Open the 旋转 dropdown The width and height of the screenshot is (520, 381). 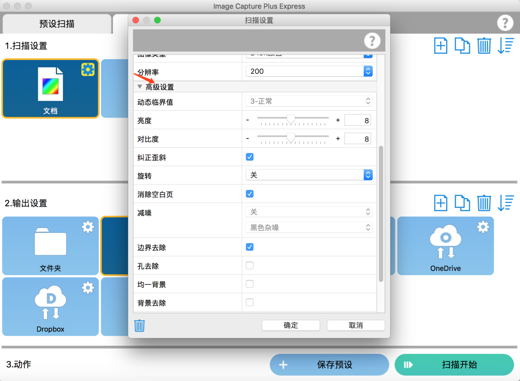(x=309, y=175)
